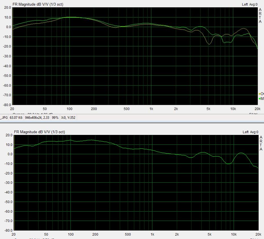264x239 pixels.
Task: Click the '500' Hz frequency label on the lower graph
Action: point(128,234)
